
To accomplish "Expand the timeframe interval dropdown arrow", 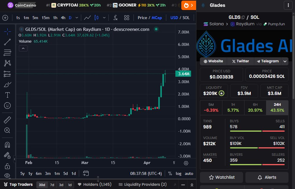I will tap(77, 18).
